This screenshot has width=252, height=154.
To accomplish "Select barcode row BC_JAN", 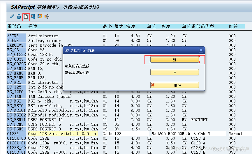I will [x=16, y=96].
